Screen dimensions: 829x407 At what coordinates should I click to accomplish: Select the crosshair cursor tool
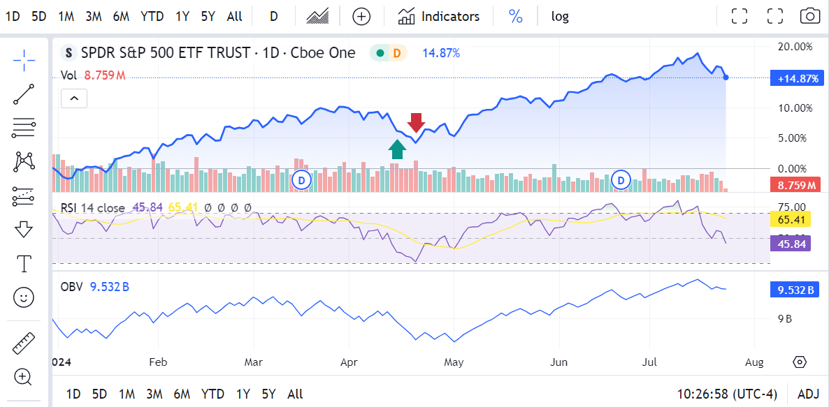coord(24,59)
